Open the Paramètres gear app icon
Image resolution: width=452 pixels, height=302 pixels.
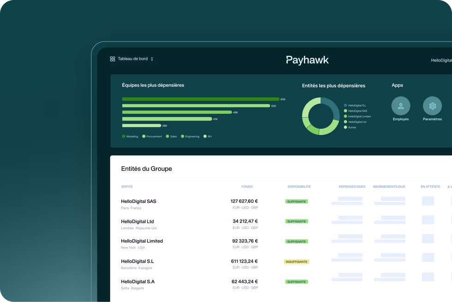tap(433, 106)
